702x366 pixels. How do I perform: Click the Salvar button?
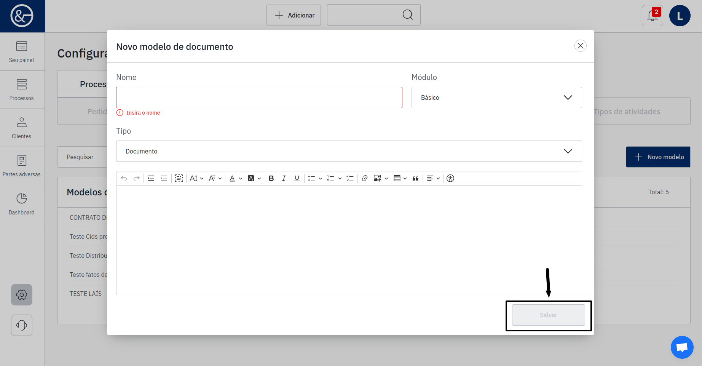click(x=549, y=315)
